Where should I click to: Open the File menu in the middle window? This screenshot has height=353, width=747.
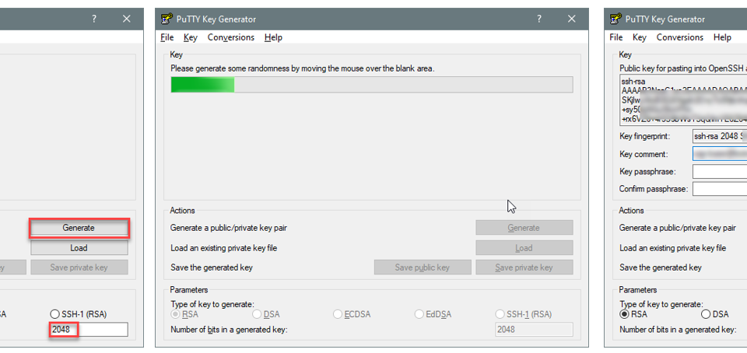167,37
